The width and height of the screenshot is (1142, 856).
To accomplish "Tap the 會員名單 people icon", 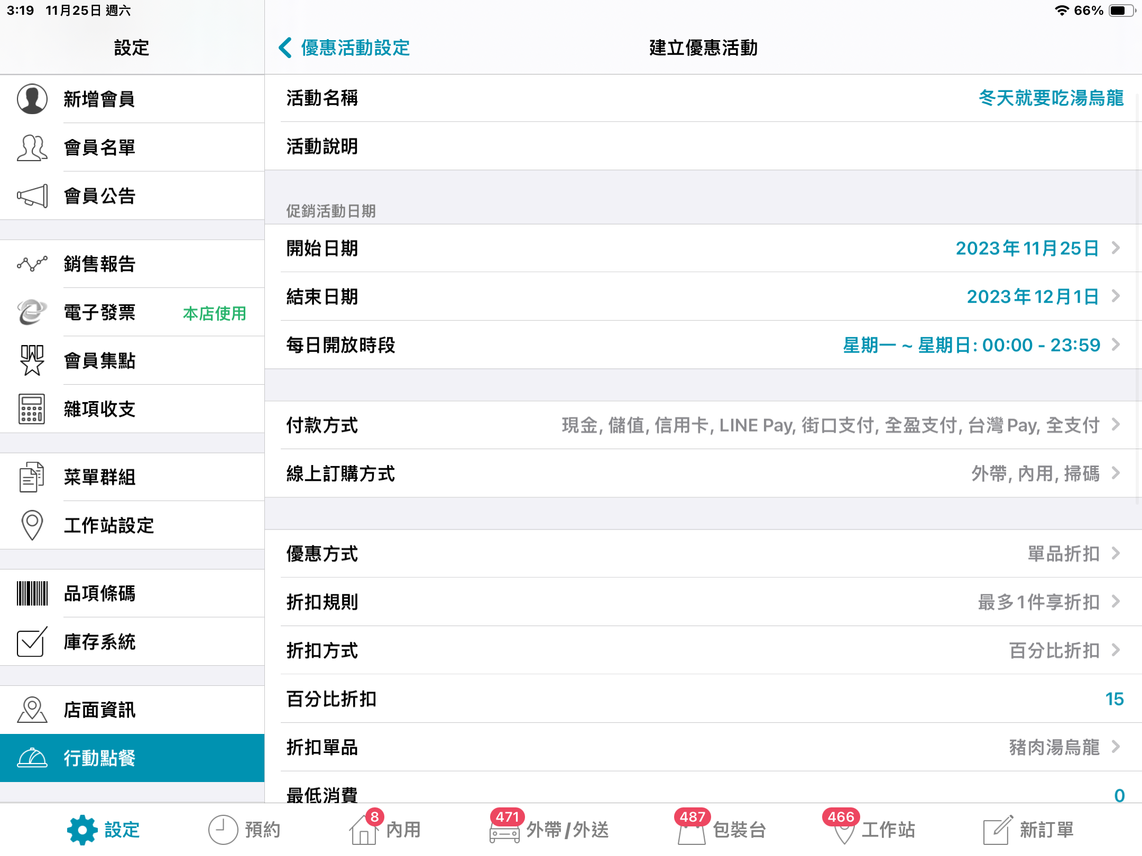I will tap(32, 147).
